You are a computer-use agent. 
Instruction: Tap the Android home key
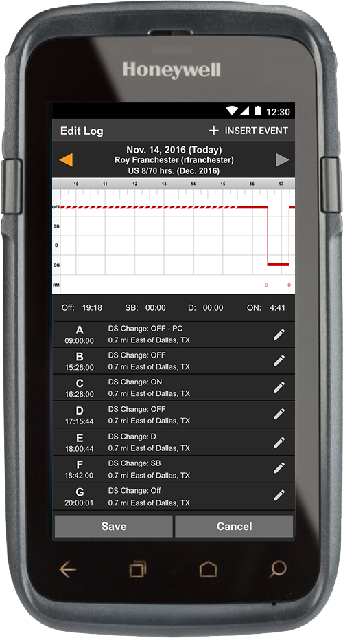click(209, 570)
